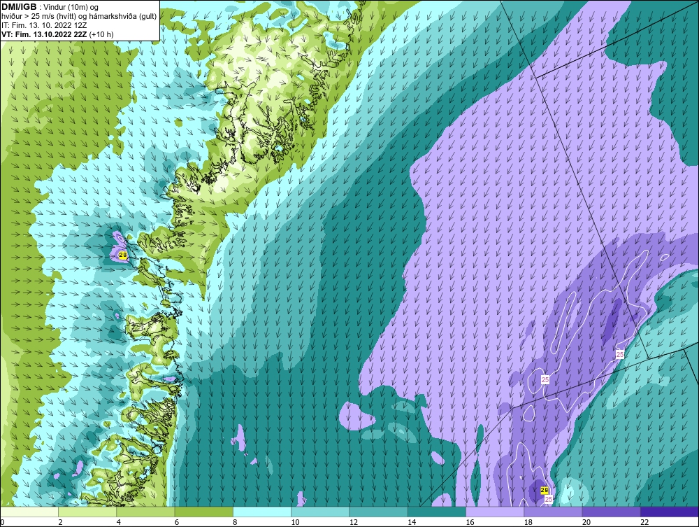Click the title text 'DMI/IGB : Vindur (10m) og'

[x=50, y=7]
